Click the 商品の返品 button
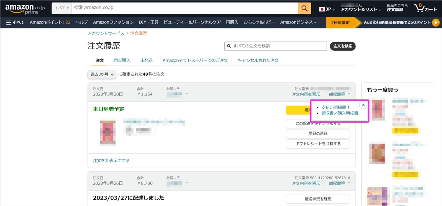Screen dimensions: 442x206 tap(318, 133)
